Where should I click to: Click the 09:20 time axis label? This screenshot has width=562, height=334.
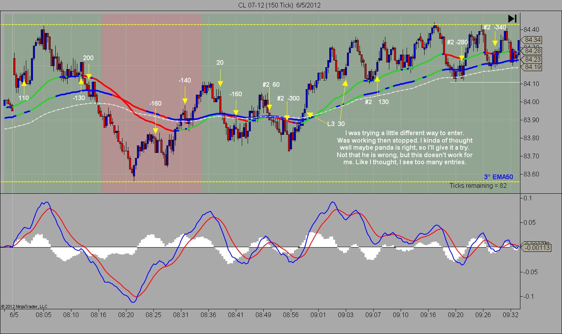click(455, 315)
